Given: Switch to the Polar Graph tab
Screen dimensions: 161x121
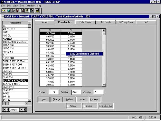Looking at the screenshot, I should (85, 22).
